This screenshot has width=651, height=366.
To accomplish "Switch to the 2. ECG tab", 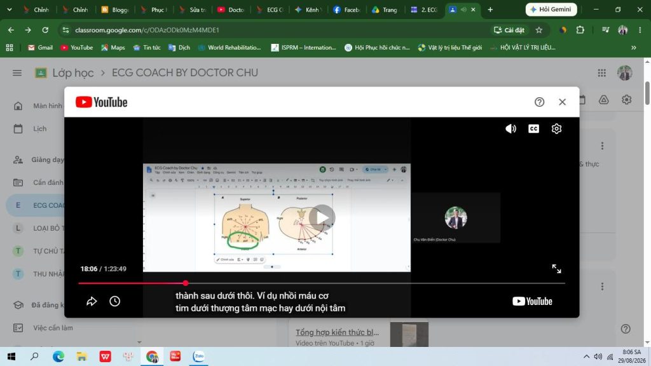I will coord(424,10).
